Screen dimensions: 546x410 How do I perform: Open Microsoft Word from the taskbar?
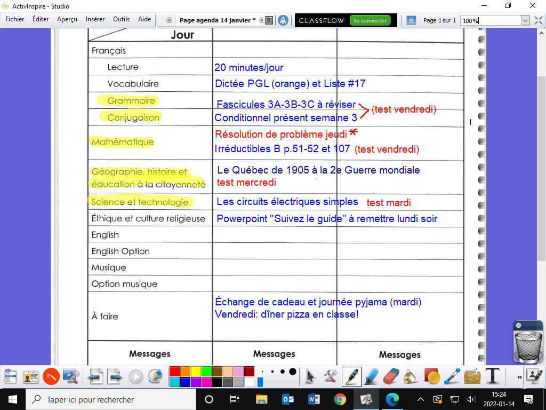click(314, 399)
